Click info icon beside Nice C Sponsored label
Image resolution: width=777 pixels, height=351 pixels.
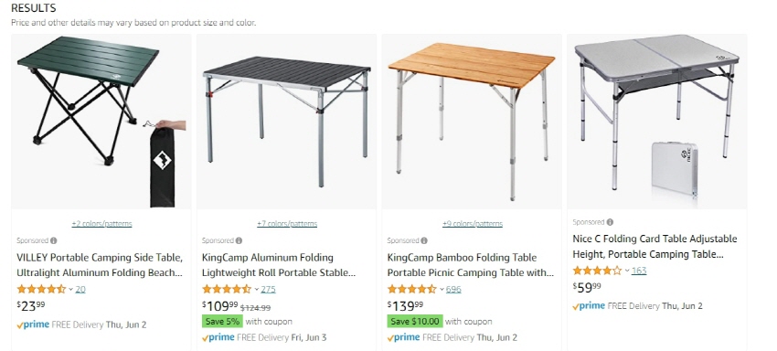(610, 222)
